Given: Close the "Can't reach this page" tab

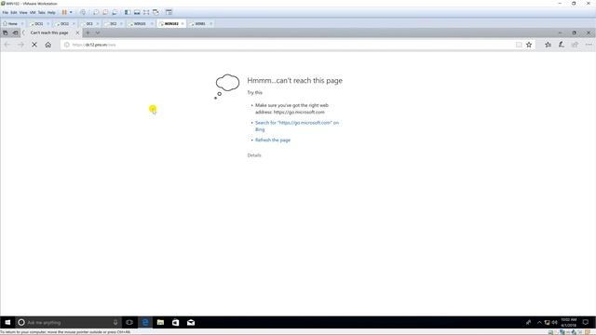Looking at the screenshot, I should click(x=77, y=33).
